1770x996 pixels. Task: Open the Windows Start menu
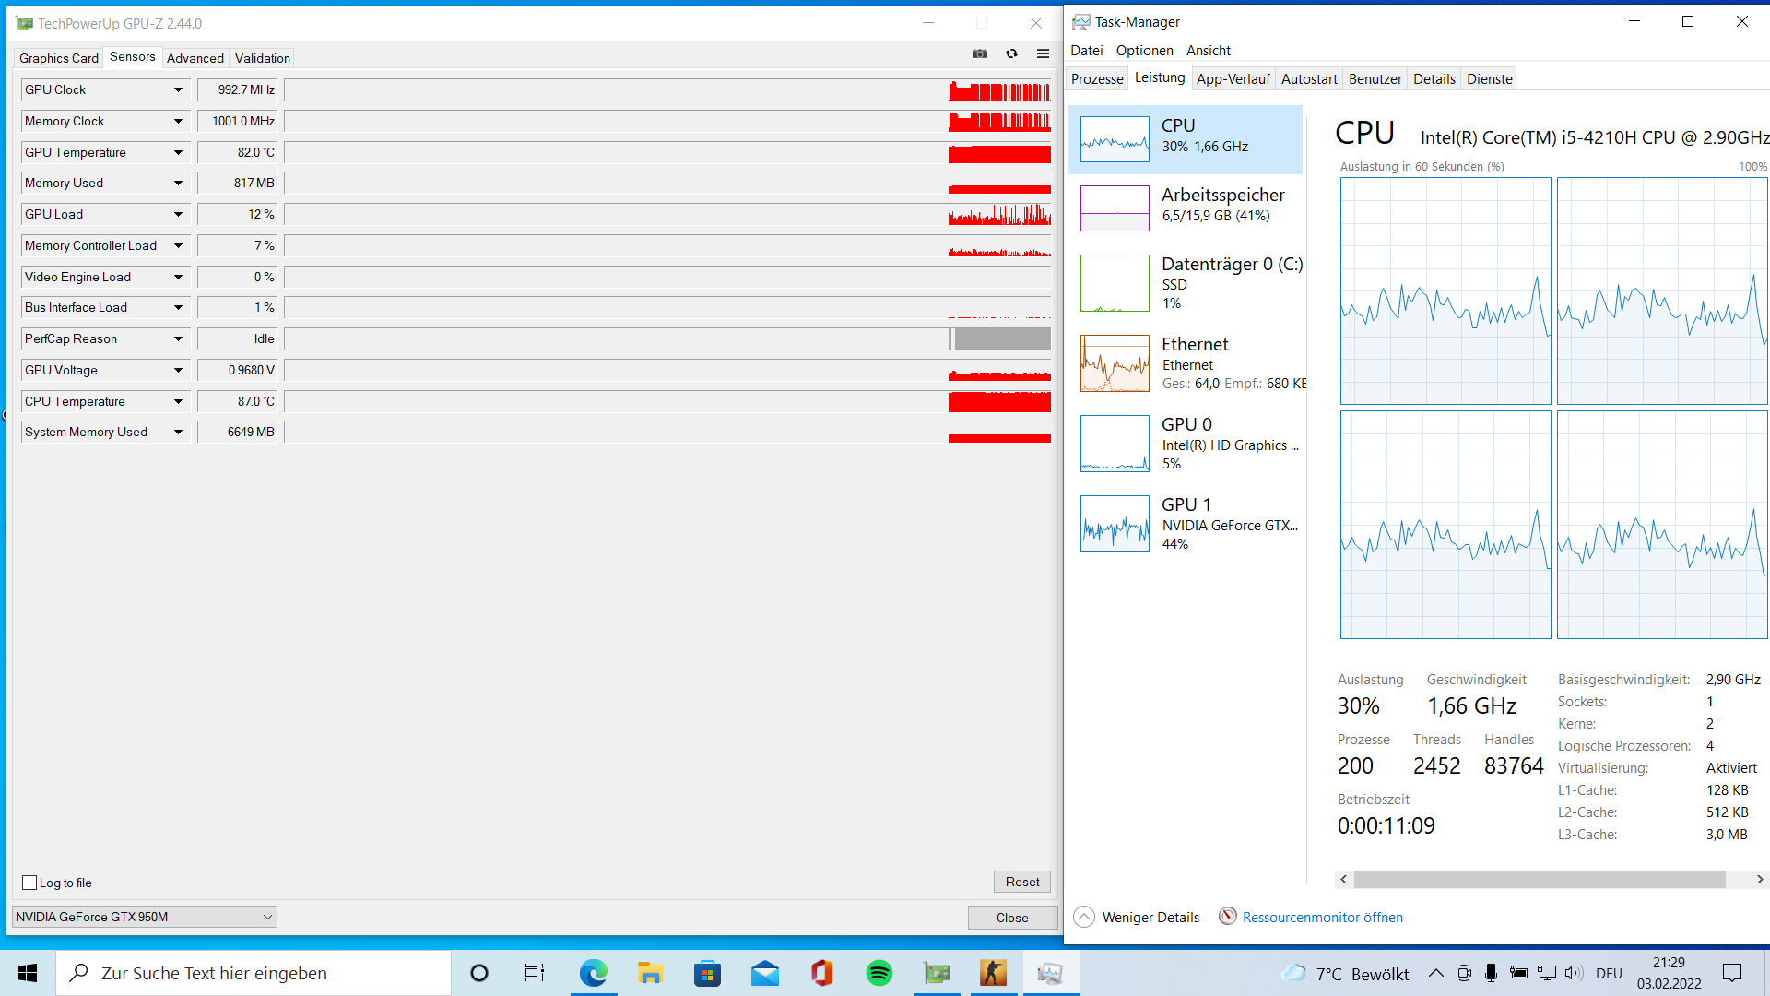pos(28,973)
